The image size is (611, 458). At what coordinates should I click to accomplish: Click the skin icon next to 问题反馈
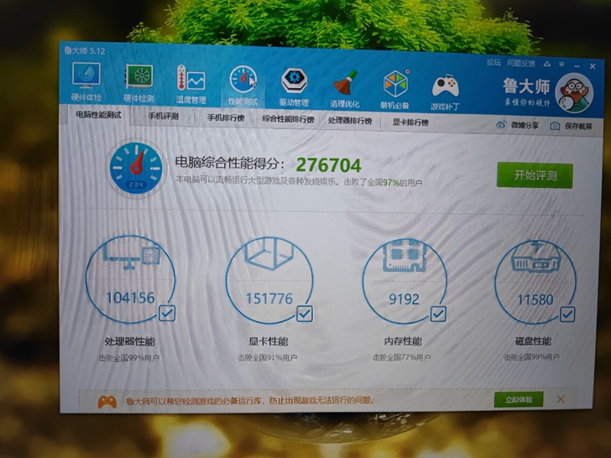click(547, 64)
